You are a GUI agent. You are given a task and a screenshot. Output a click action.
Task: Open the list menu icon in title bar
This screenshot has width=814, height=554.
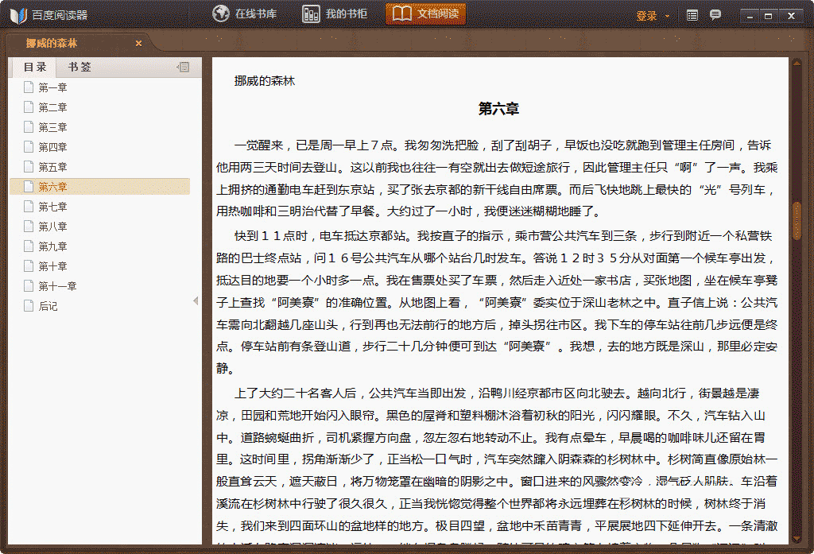click(x=692, y=16)
